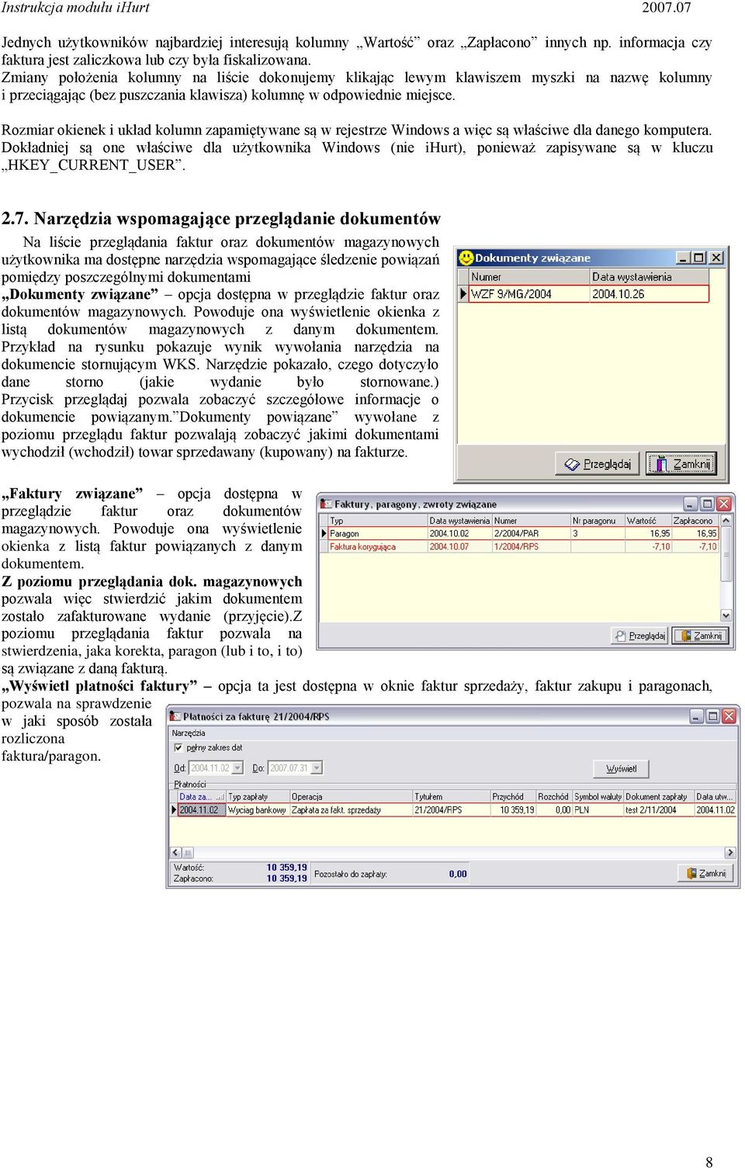Click the Zapłacono column header in Faktury związane

[695, 521]
